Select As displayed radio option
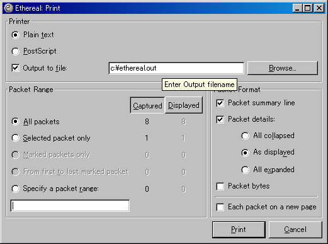 coord(245,153)
